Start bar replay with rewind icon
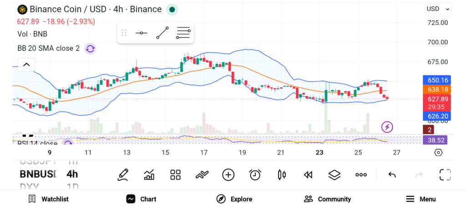This screenshot has width=466, height=209. click(308, 175)
